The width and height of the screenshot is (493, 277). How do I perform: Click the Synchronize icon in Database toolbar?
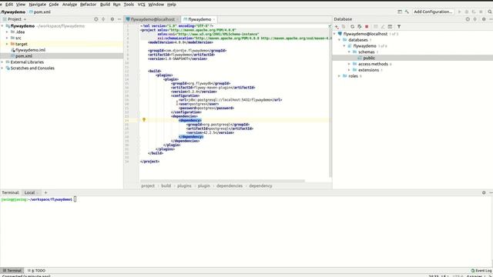tap(360, 27)
